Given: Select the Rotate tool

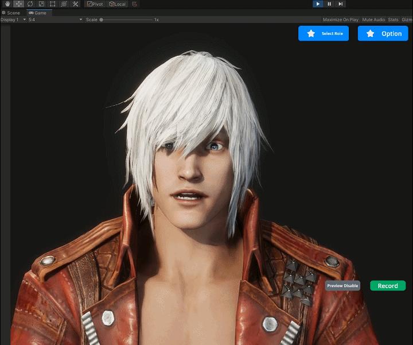Looking at the screenshot, I should point(30,4).
